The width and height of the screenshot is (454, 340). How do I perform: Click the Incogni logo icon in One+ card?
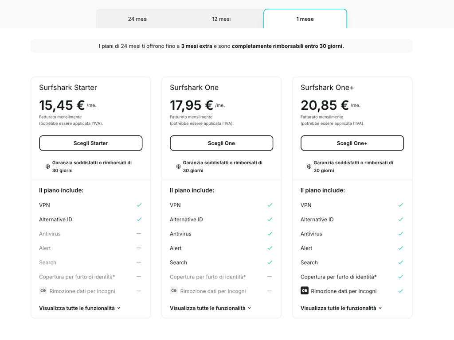point(305,290)
